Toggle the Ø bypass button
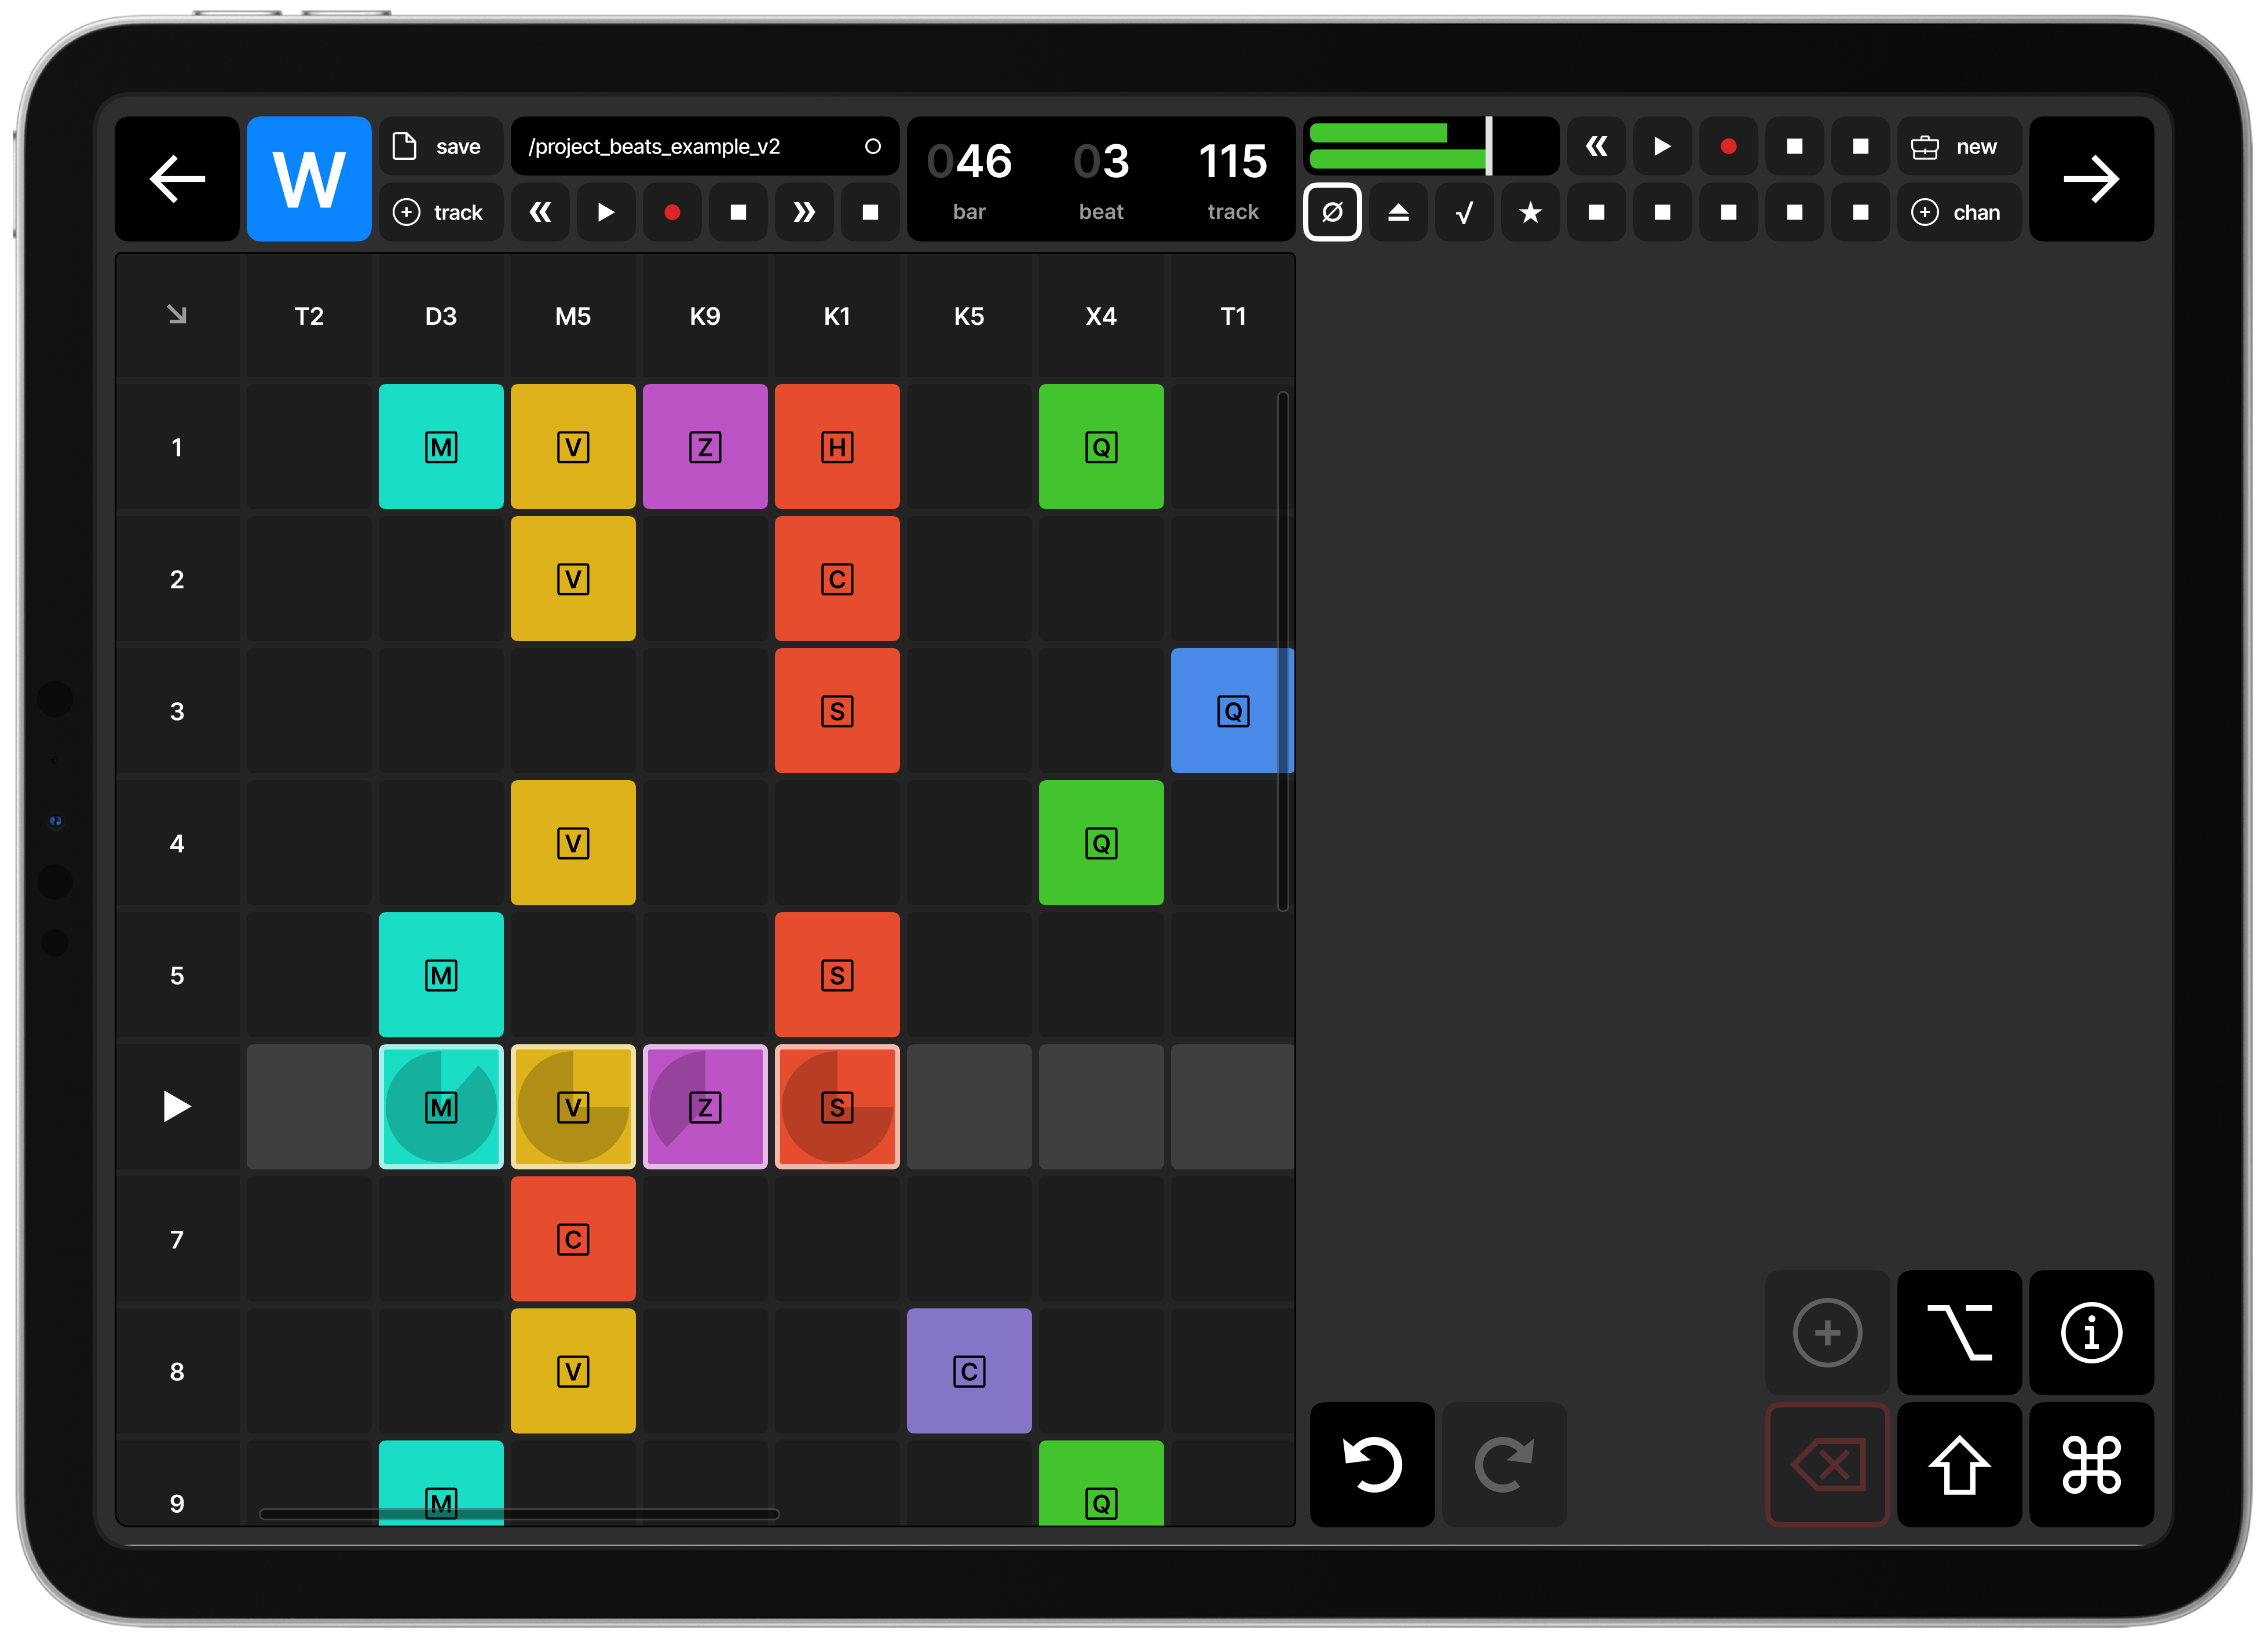 pyautogui.click(x=1332, y=212)
